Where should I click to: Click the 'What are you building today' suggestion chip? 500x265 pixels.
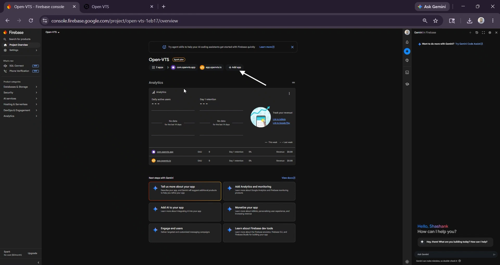[x=455, y=242]
